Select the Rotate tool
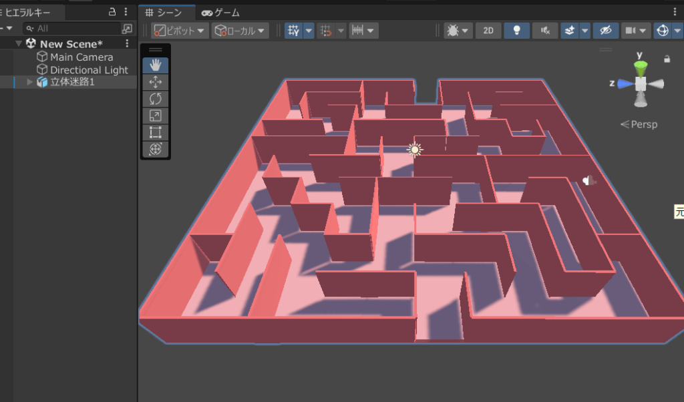Viewport: 684px width, 402px height. (x=155, y=98)
